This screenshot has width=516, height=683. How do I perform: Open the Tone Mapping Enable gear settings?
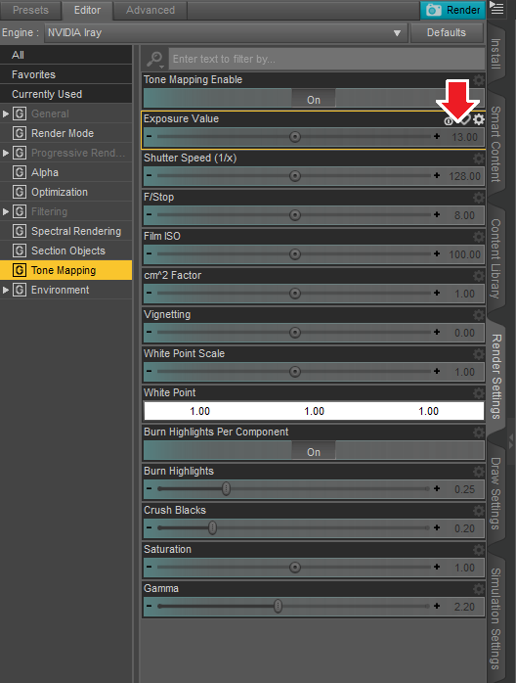click(479, 79)
